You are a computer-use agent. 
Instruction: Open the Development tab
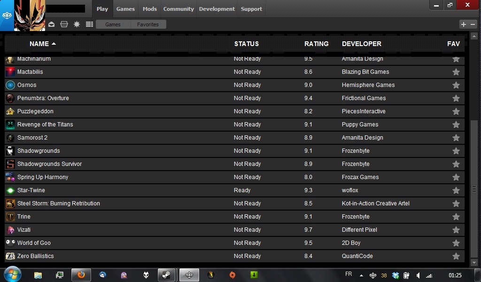tap(217, 9)
